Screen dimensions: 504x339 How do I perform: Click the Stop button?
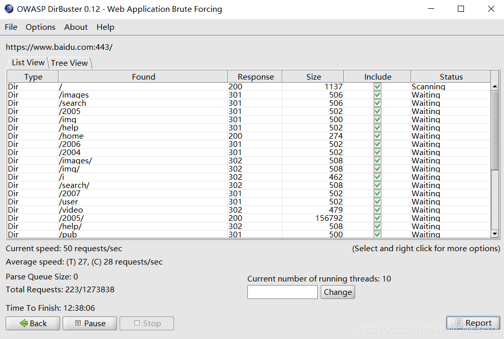(147, 323)
